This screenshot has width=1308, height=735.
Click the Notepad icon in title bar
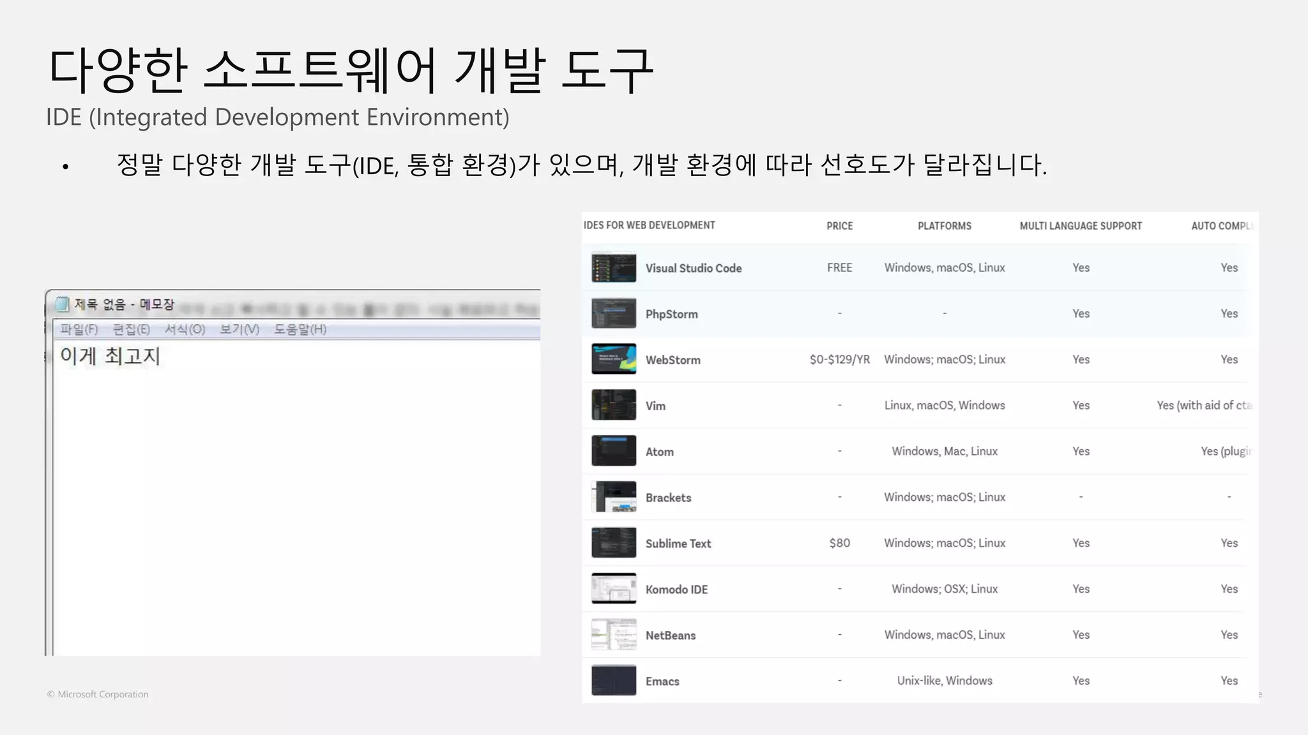pos(62,304)
